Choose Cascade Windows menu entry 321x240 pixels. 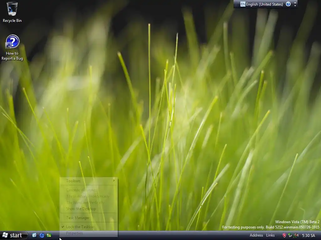click(x=89, y=190)
